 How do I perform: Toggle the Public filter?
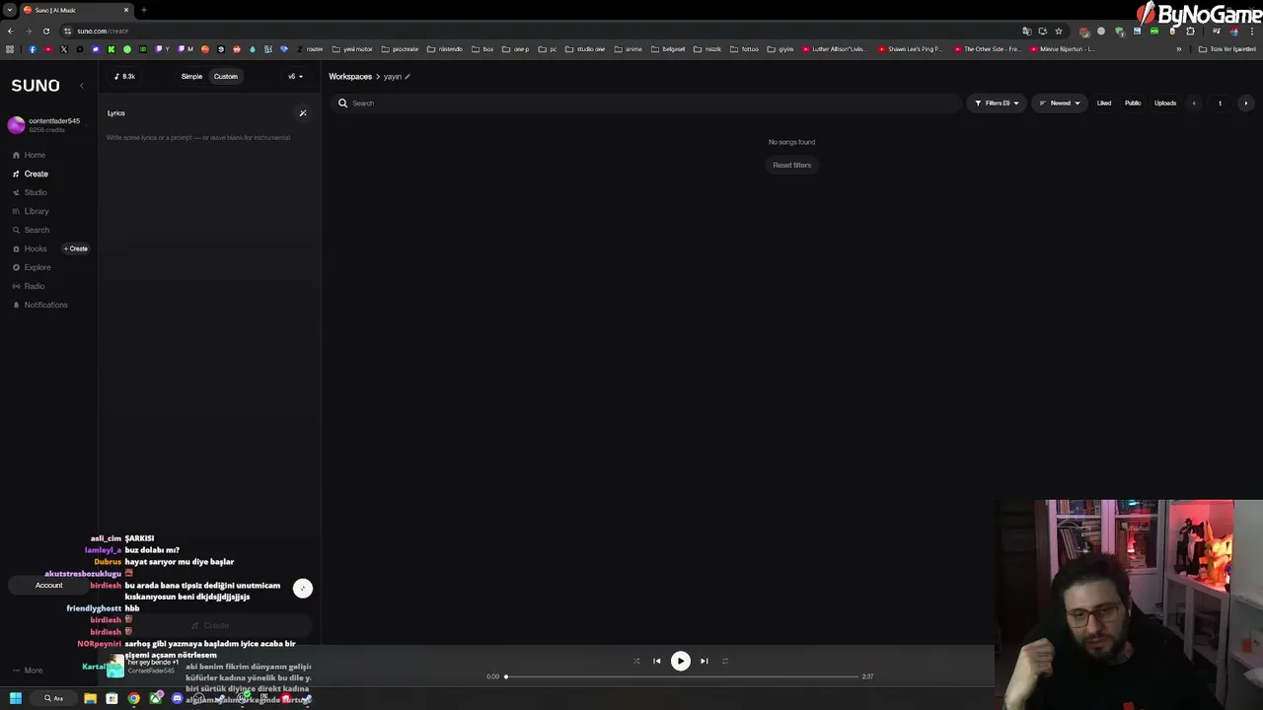pyautogui.click(x=1133, y=103)
